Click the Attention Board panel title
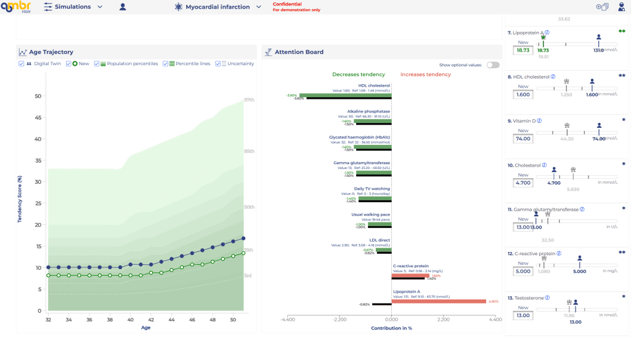 point(299,52)
